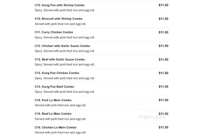Choose C12. Chicken with Garlic Sauce Combo

62,46
